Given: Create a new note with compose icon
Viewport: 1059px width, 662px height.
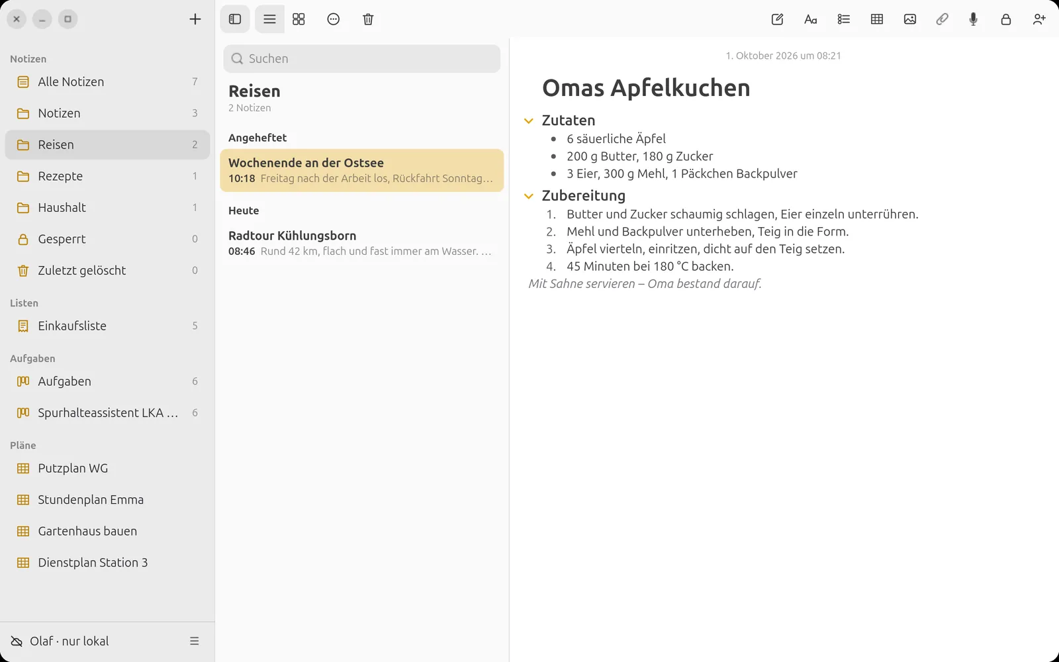Looking at the screenshot, I should click(778, 19).
